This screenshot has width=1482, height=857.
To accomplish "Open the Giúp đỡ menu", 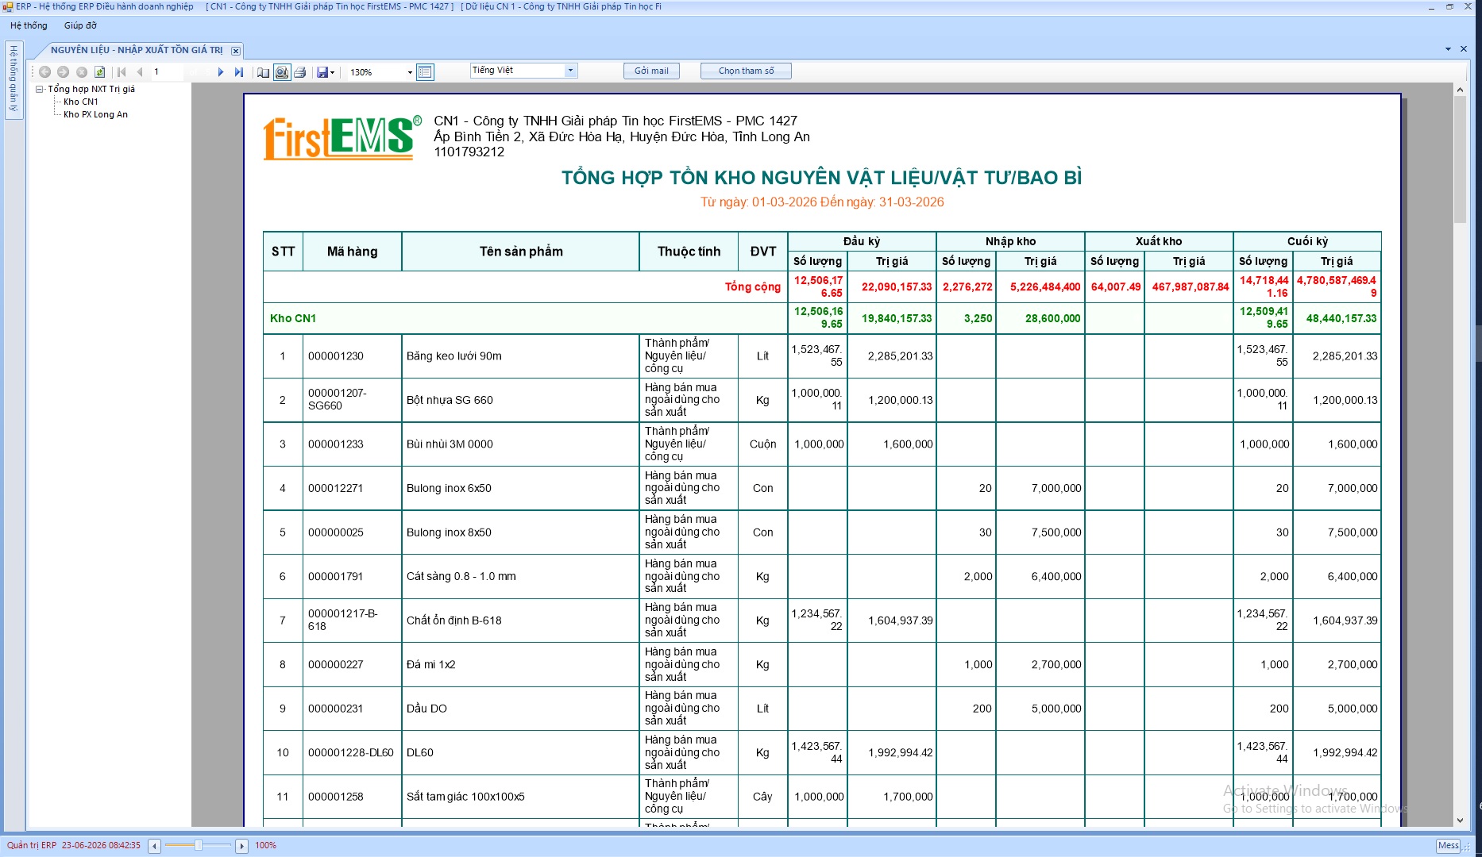I will tap(80, 25).
